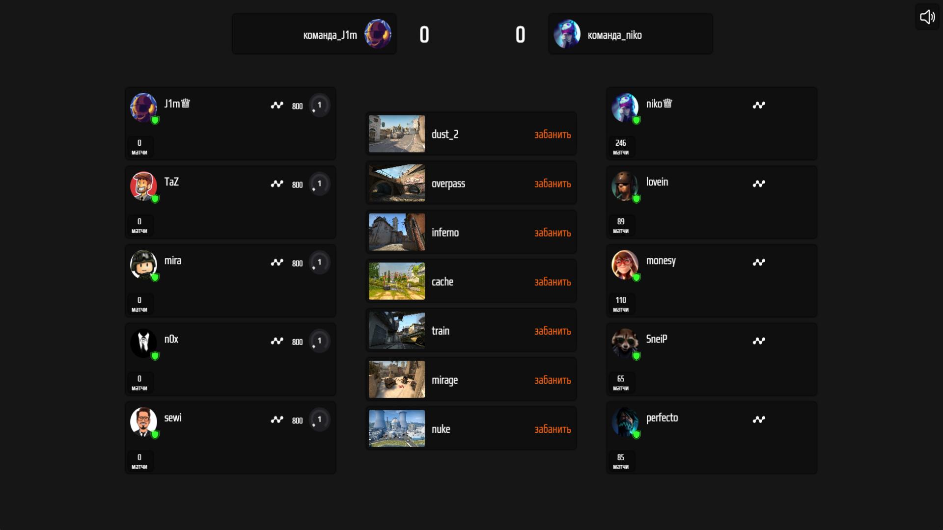Screen dimensions: 943x530
Task: Ban the dust_2 map
Action: [553, 134]
